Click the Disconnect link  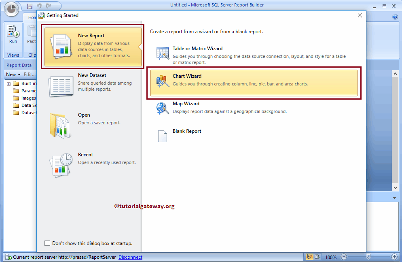pos(130,257)
